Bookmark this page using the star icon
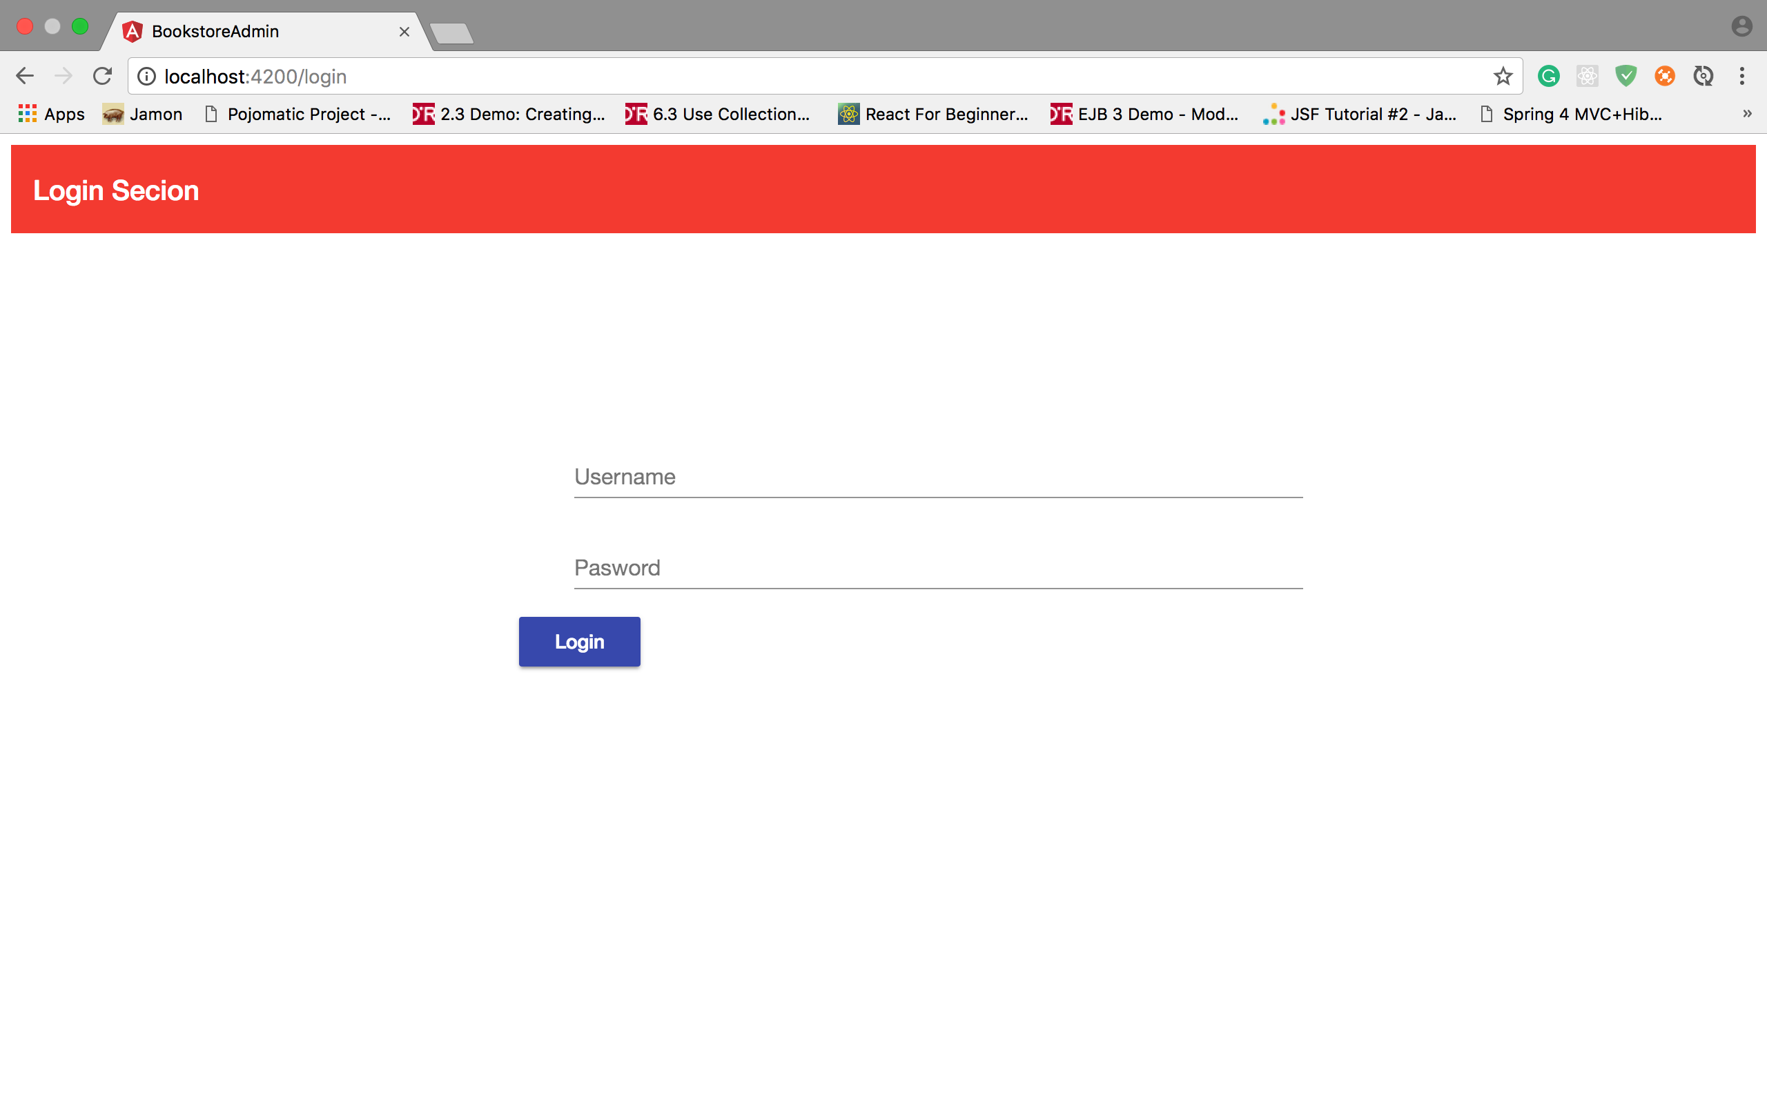 point(1502,76)
